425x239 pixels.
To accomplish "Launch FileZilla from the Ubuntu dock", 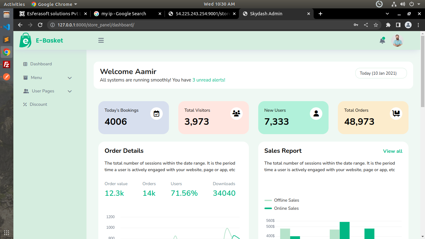I will click(7, 64).
